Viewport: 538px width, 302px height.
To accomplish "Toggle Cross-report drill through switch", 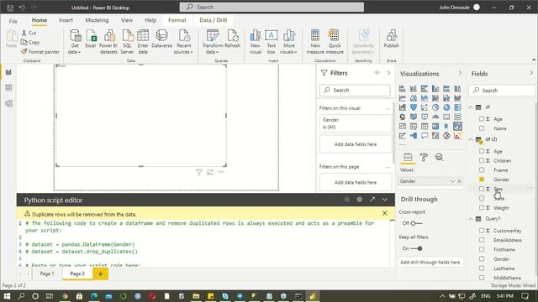I will point(417,223).
